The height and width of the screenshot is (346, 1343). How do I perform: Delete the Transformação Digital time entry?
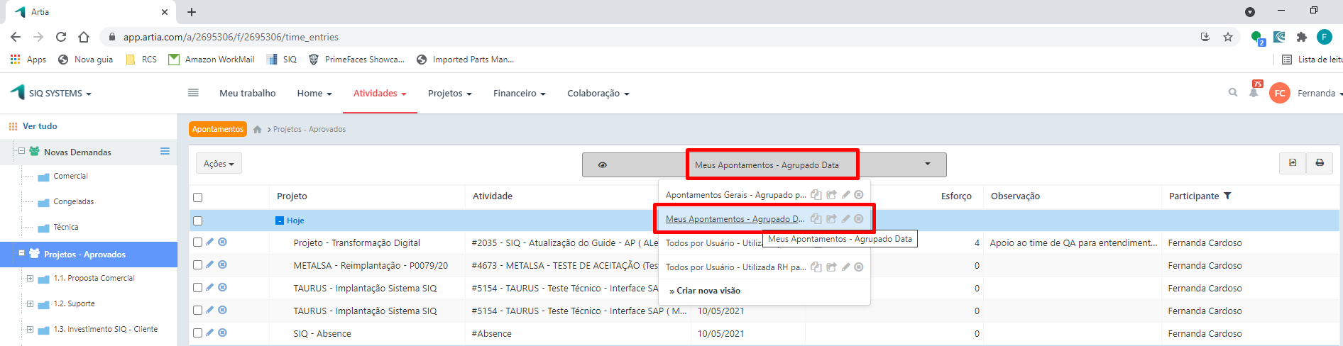click(222, 242)
